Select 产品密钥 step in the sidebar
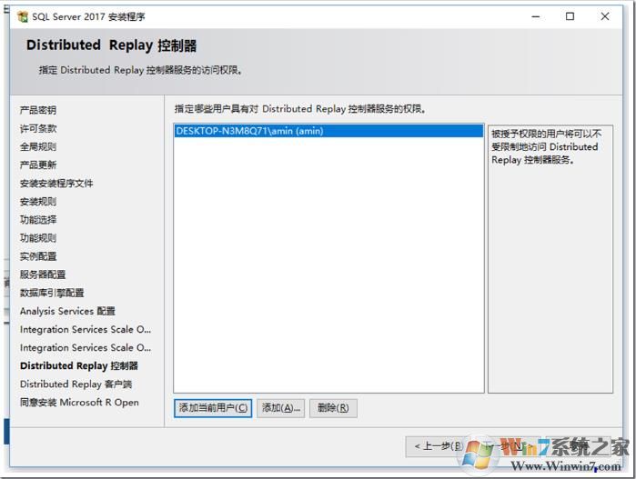636x479 pixels. [x=38, y=110]
